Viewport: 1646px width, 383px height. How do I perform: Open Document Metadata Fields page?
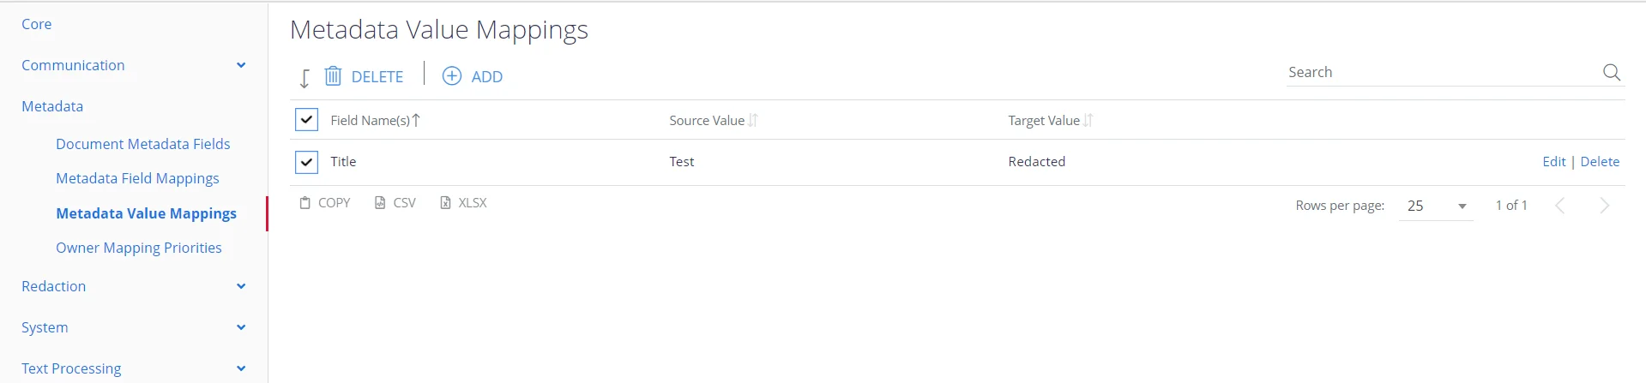point(143,144)
